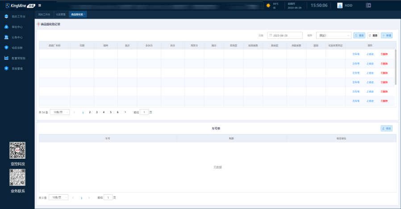Click 修改 edit link in sixth row

[x=370, y=101]
